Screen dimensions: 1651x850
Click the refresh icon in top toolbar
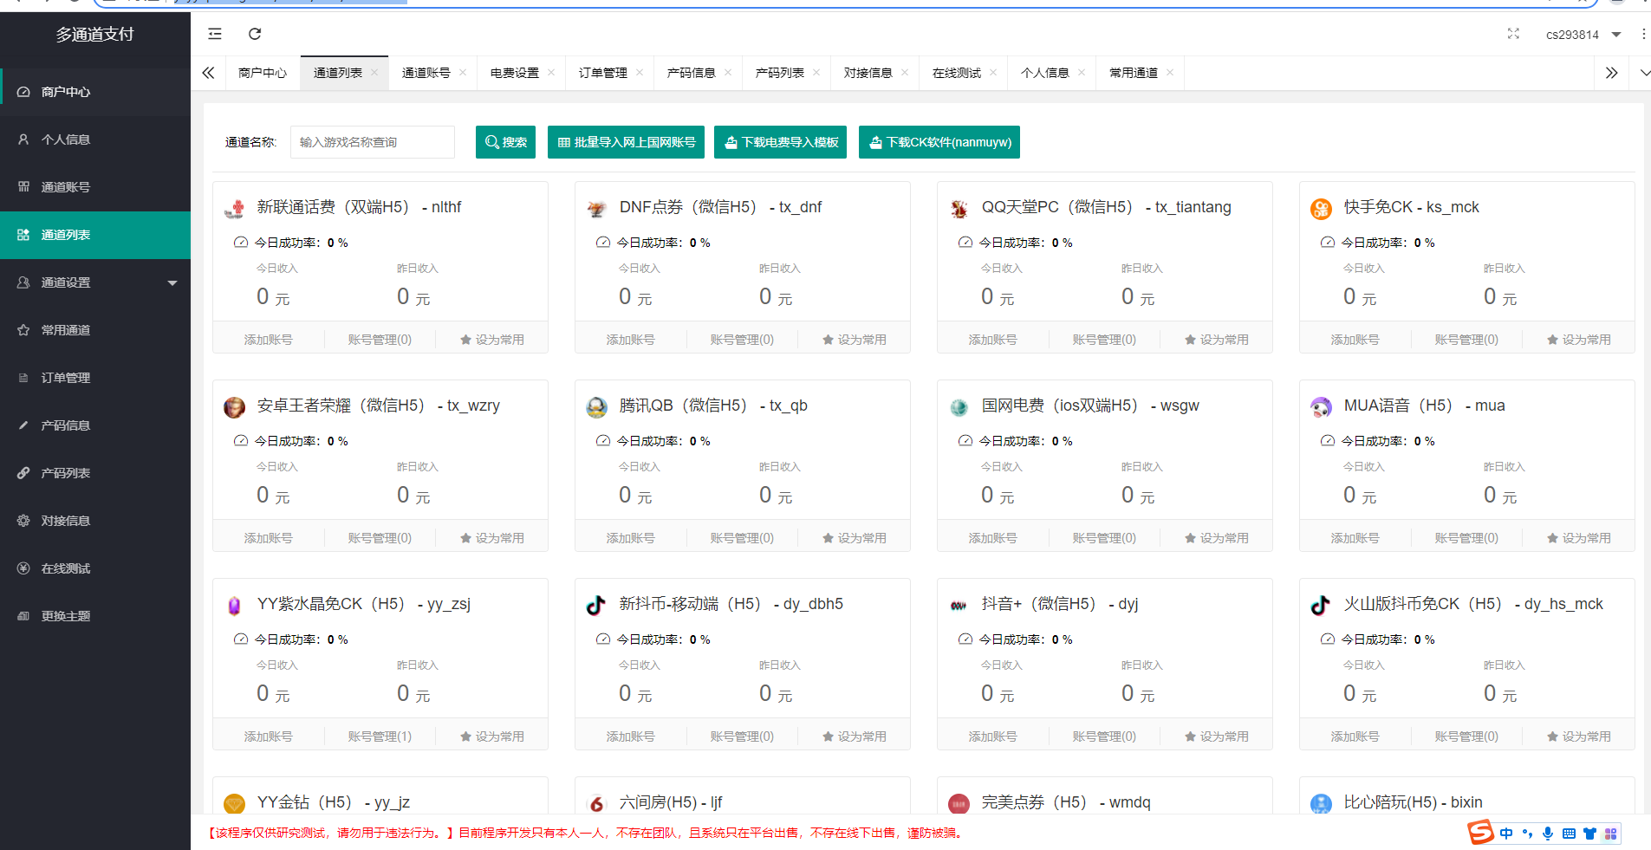pos(255,34)
